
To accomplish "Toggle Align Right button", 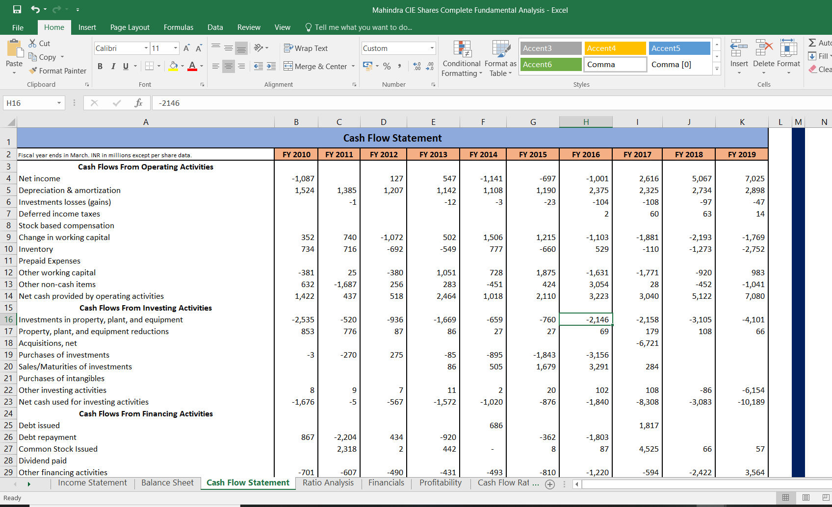I will click(x=241, y=66).
